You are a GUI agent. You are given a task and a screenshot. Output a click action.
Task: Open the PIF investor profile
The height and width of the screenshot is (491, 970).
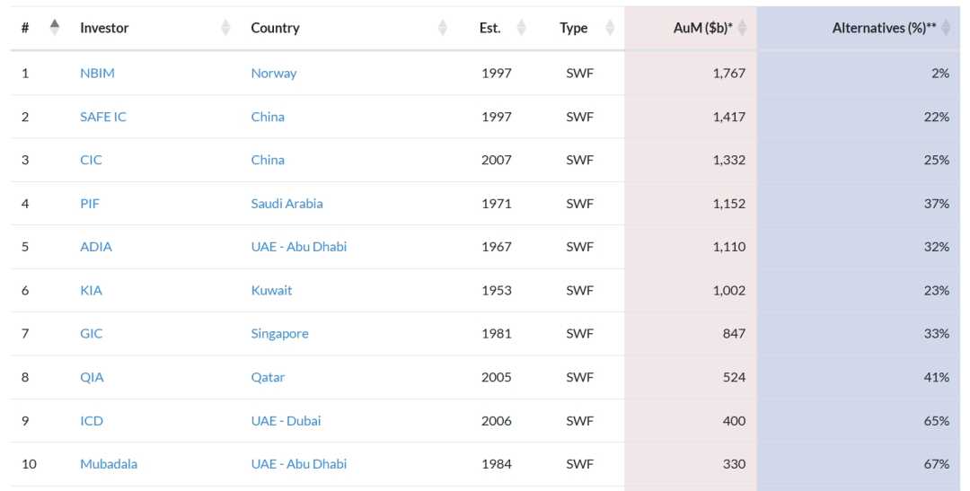90,203
